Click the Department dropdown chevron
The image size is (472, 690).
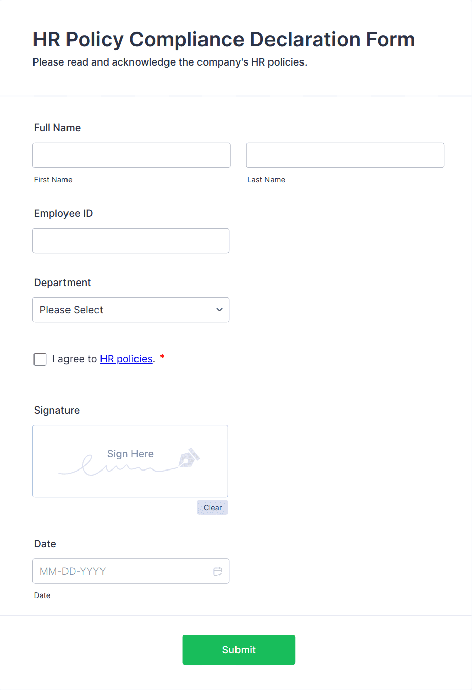coord(219,309)
